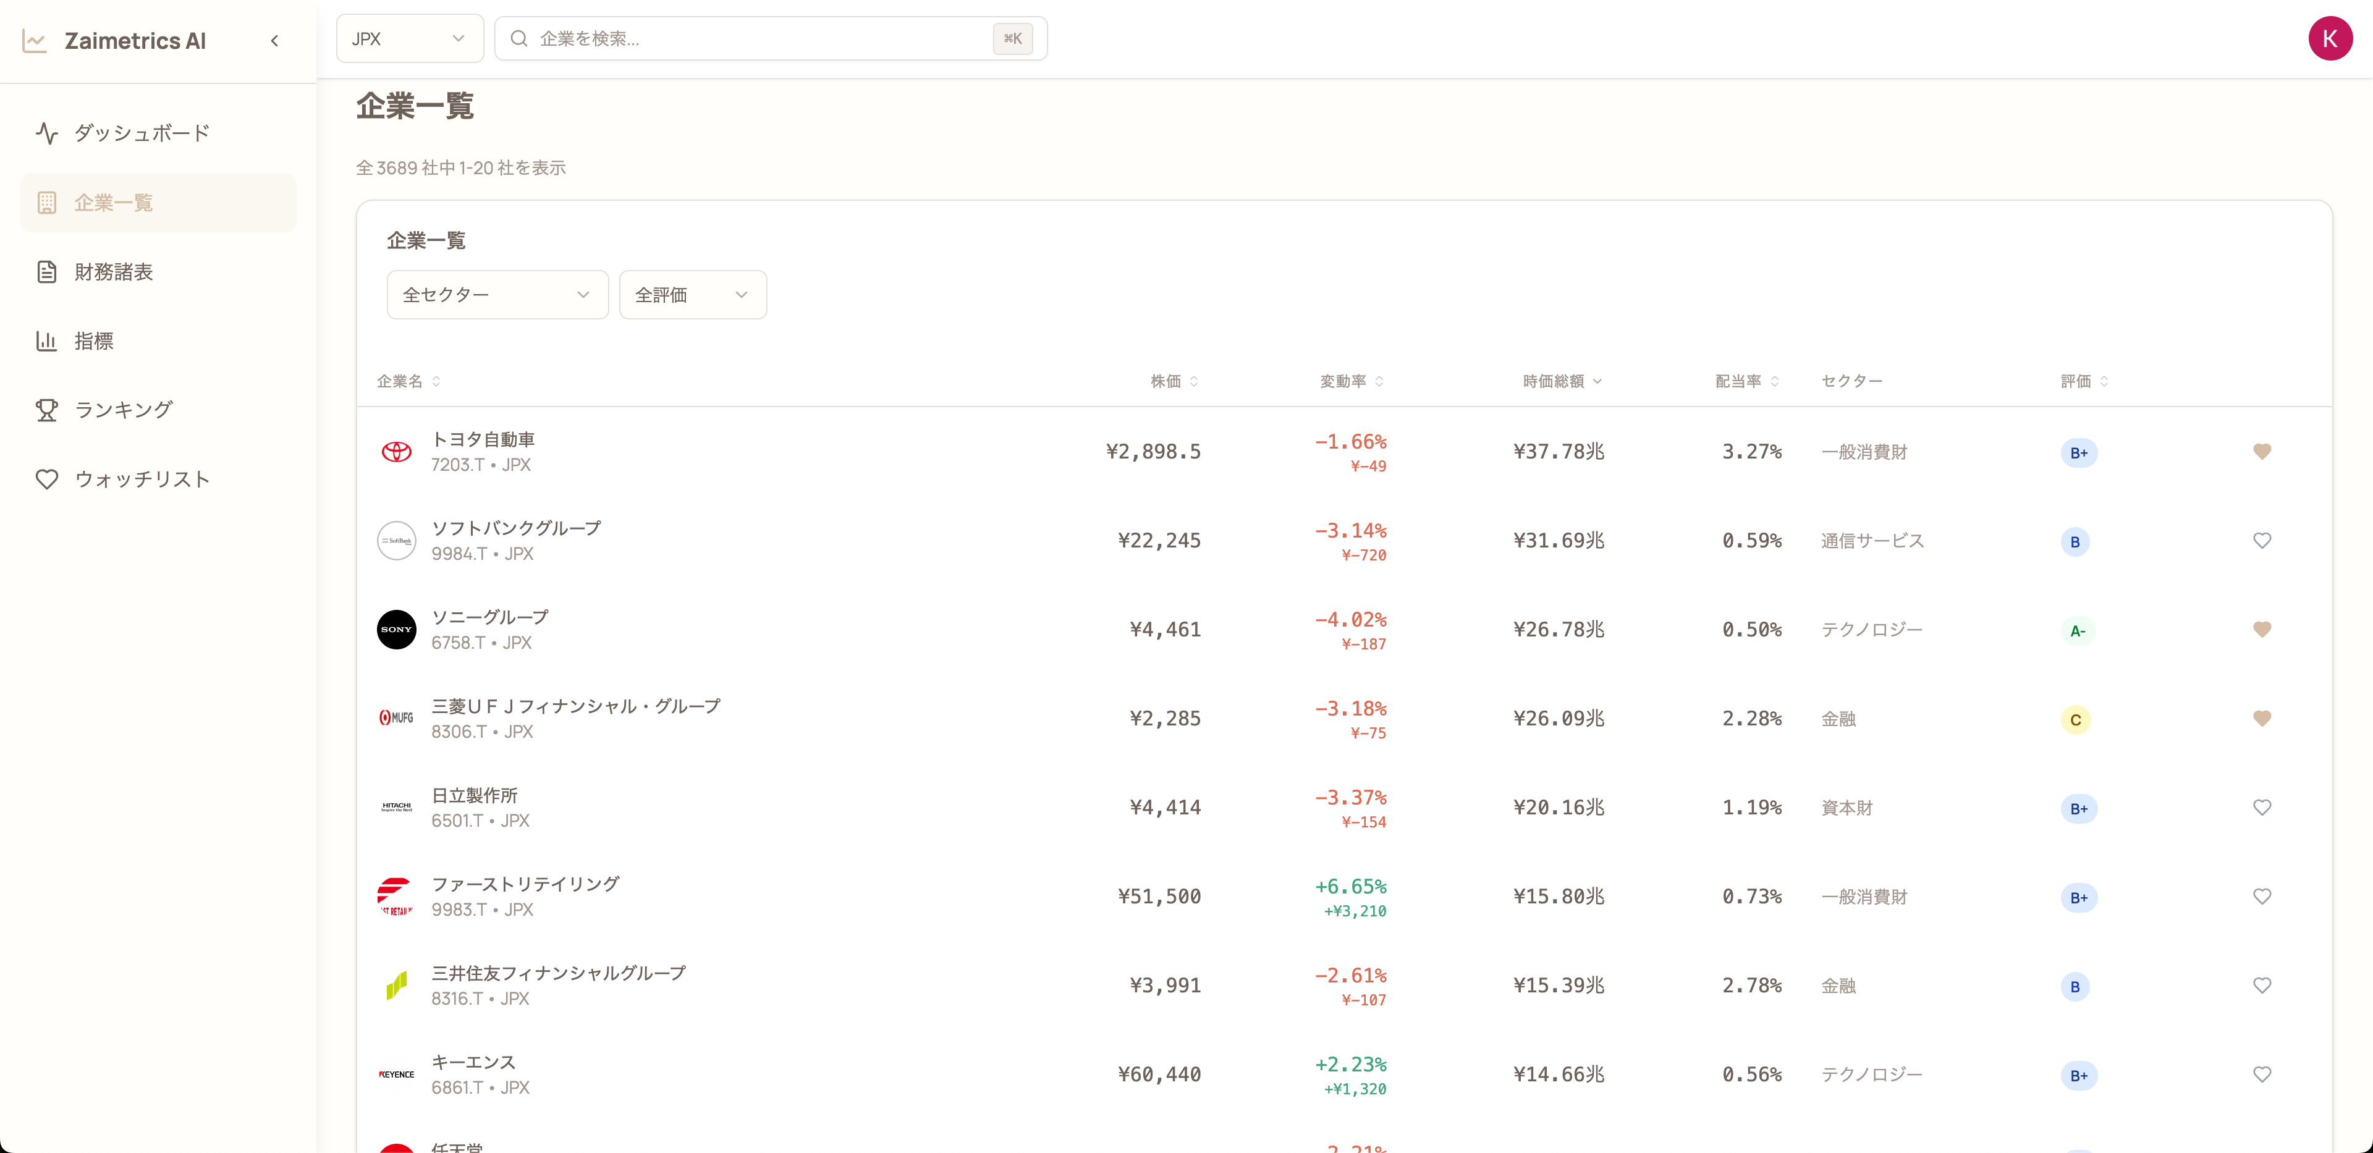Expand the 全セクター sector filter
The height and width of the screenshot is (1153, 2373).
pyautogui.click(x=496, y=295)
